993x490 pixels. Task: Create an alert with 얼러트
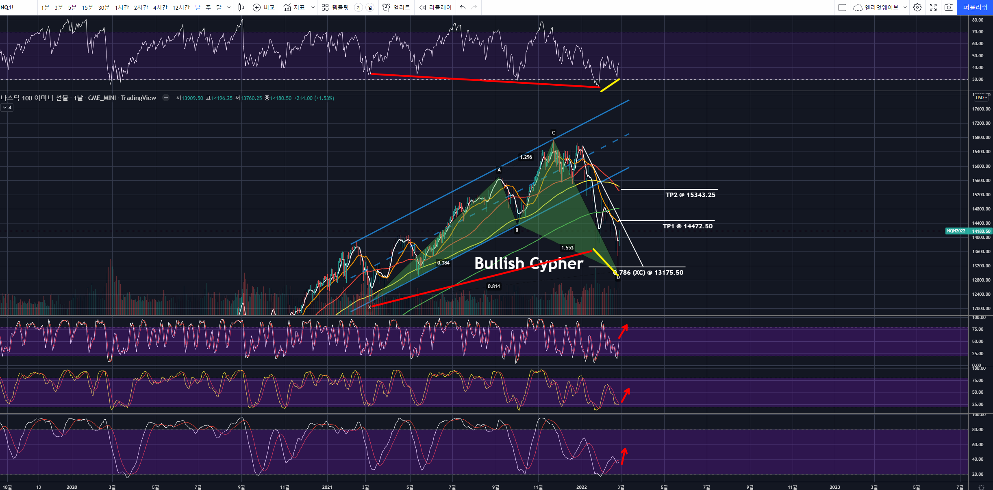(x=396, y=7)
